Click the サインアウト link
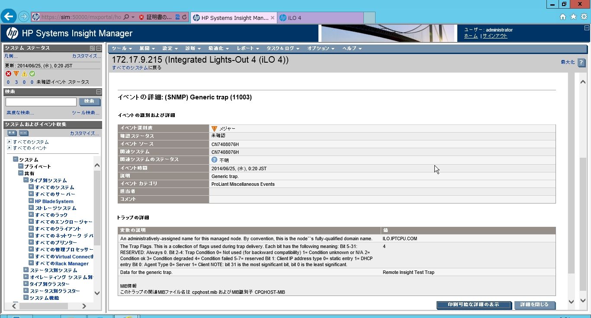This screenshot has height=318, width=591. click(x=495, y=36)
